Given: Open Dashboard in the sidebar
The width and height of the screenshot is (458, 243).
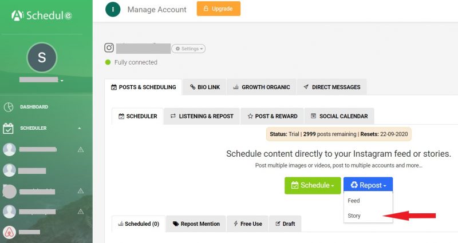Looking at the screenshot, I should tap(34, 107).
